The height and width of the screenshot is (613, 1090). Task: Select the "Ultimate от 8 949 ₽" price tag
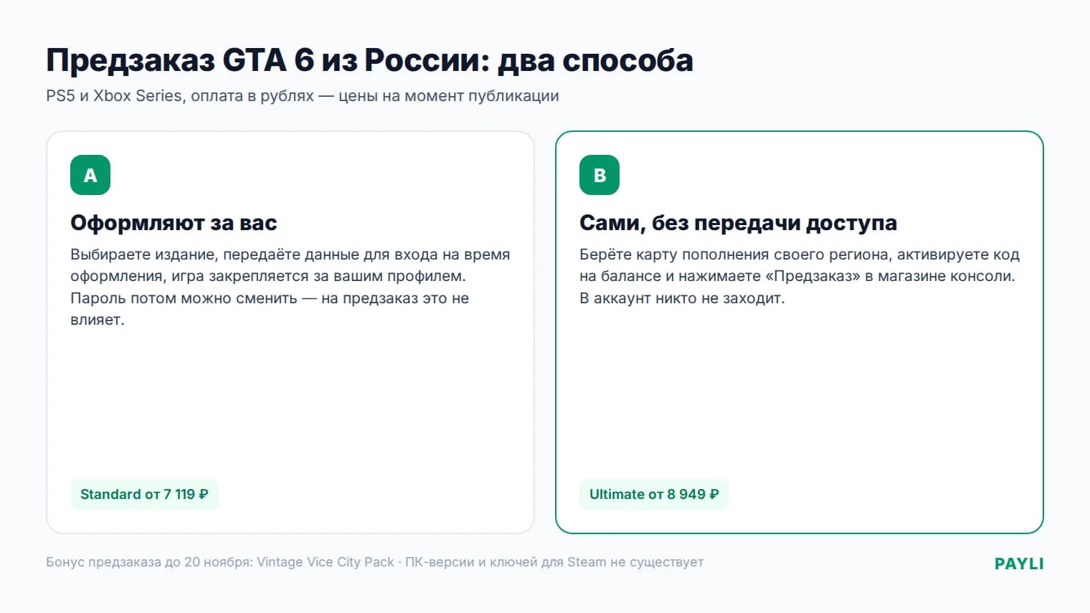click(x=654, y=494)
